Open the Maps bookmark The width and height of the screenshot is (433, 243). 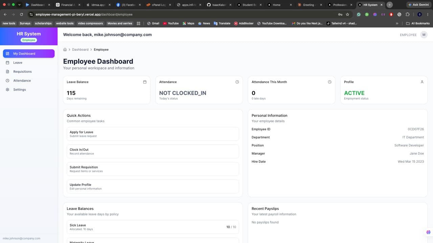pyautogui.click(x=188, y=23)
